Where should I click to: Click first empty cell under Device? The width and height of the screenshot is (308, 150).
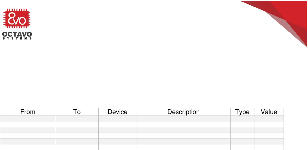coord(117,118)
